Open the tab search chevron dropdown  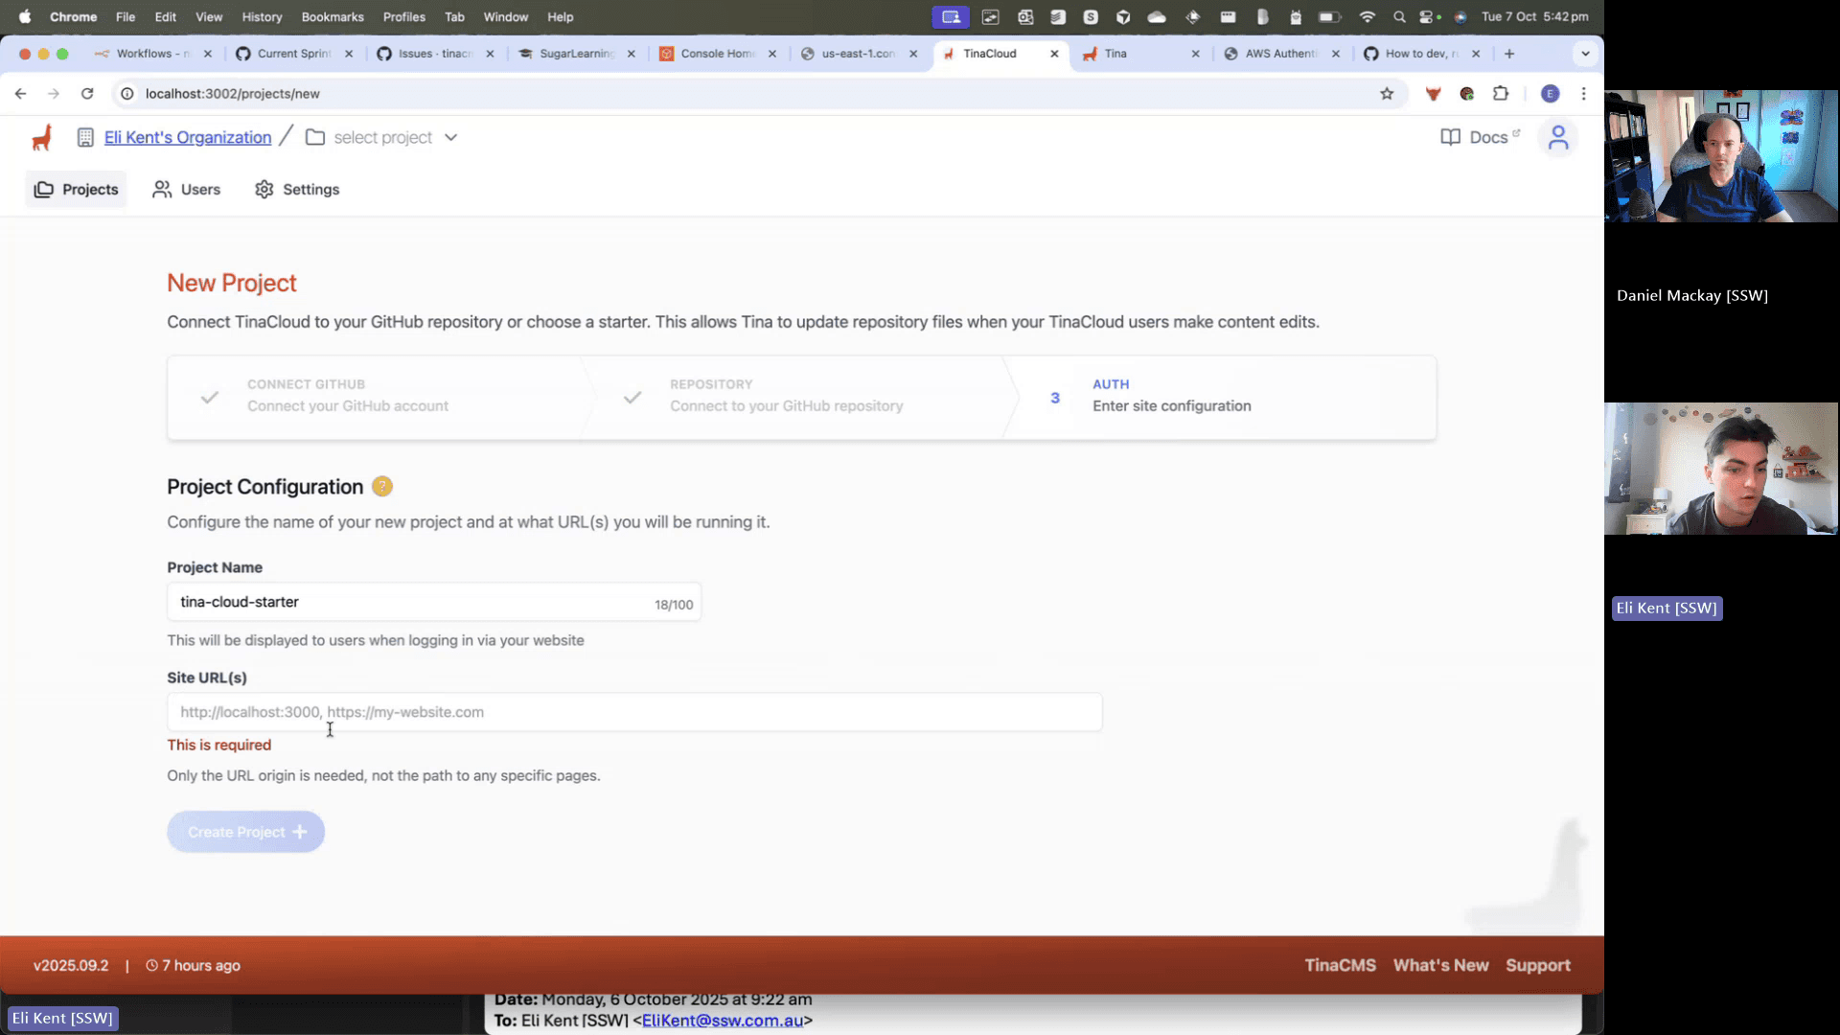point(1585,54)
